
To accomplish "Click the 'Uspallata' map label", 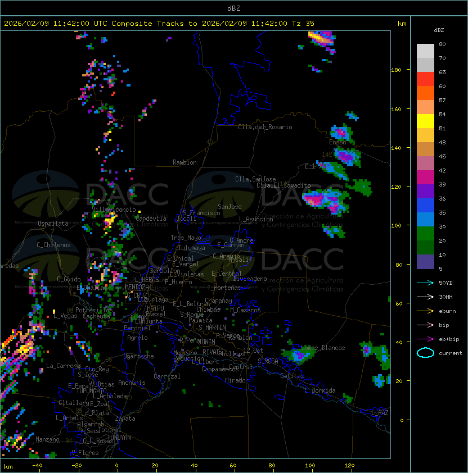I will (53, 224).
